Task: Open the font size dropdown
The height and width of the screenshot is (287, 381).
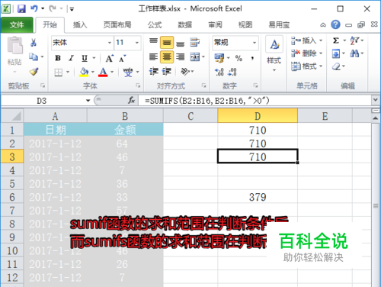Action: 137,43
